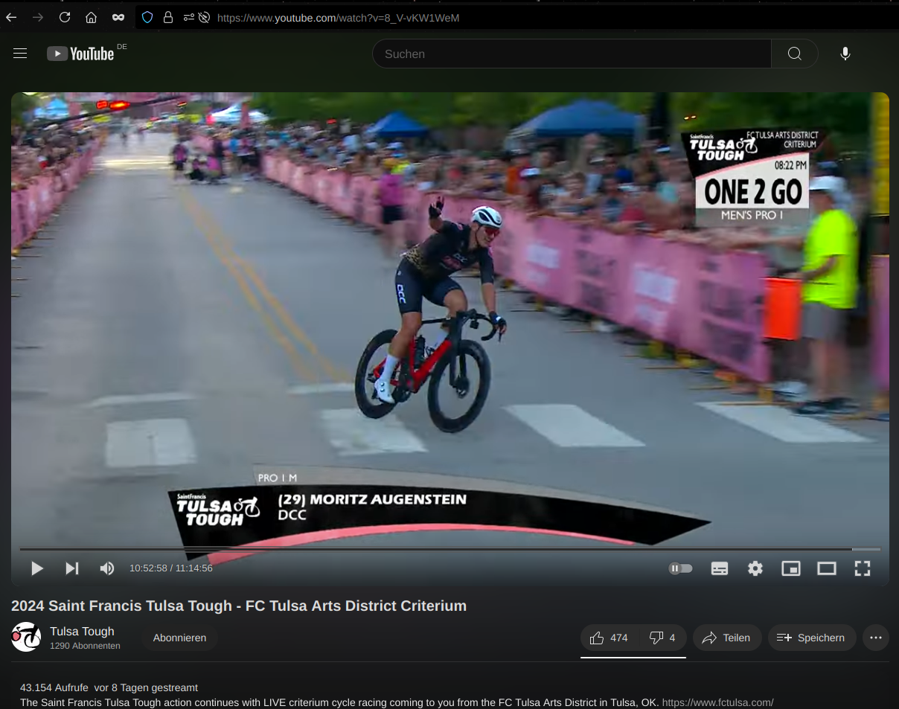
Task: Mute the video with the speaker icon
Action: (107, 568)
